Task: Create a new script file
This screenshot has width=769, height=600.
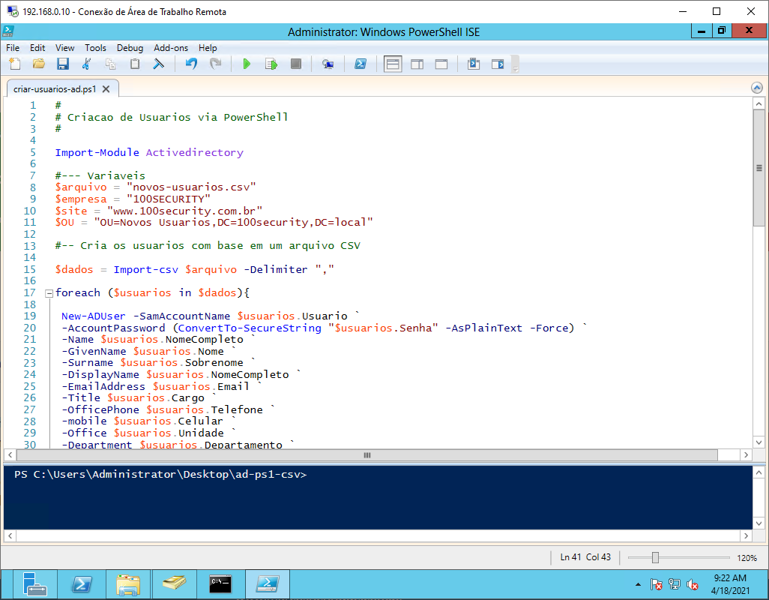Action: (x=14, y=64)
